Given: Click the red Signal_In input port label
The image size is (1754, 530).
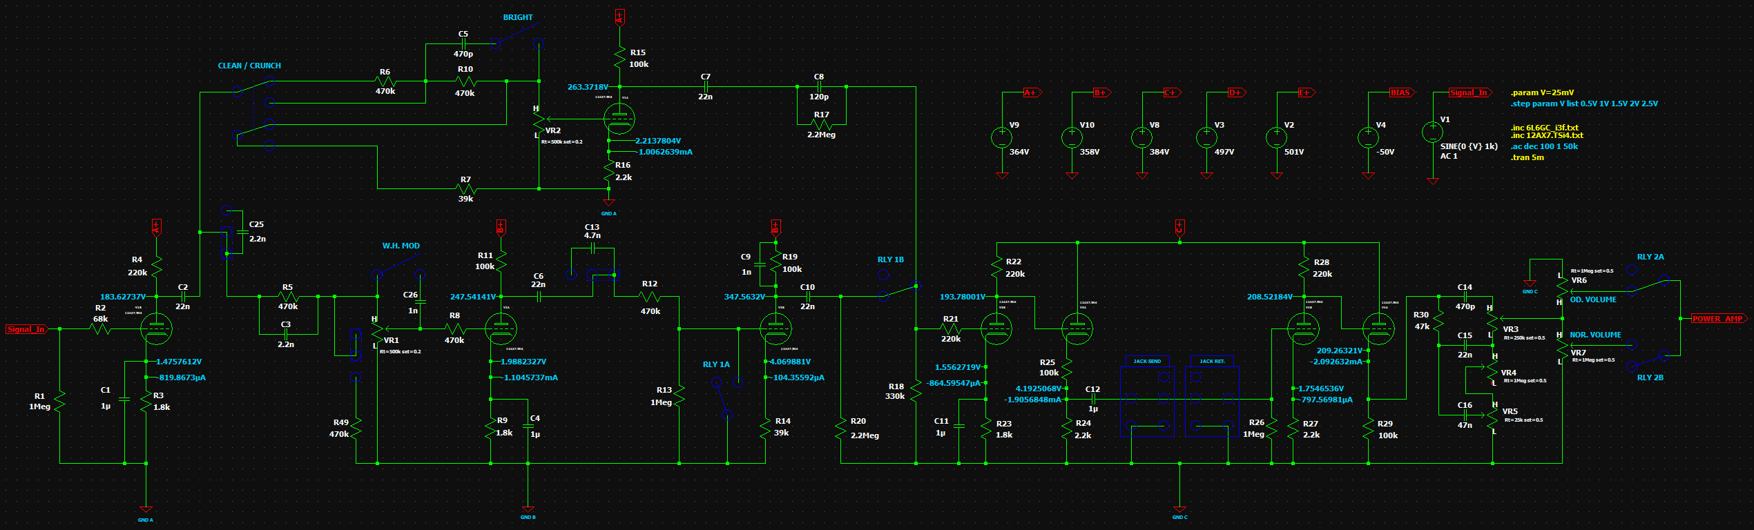Looking at the screenshot, I should coord(26,329).
